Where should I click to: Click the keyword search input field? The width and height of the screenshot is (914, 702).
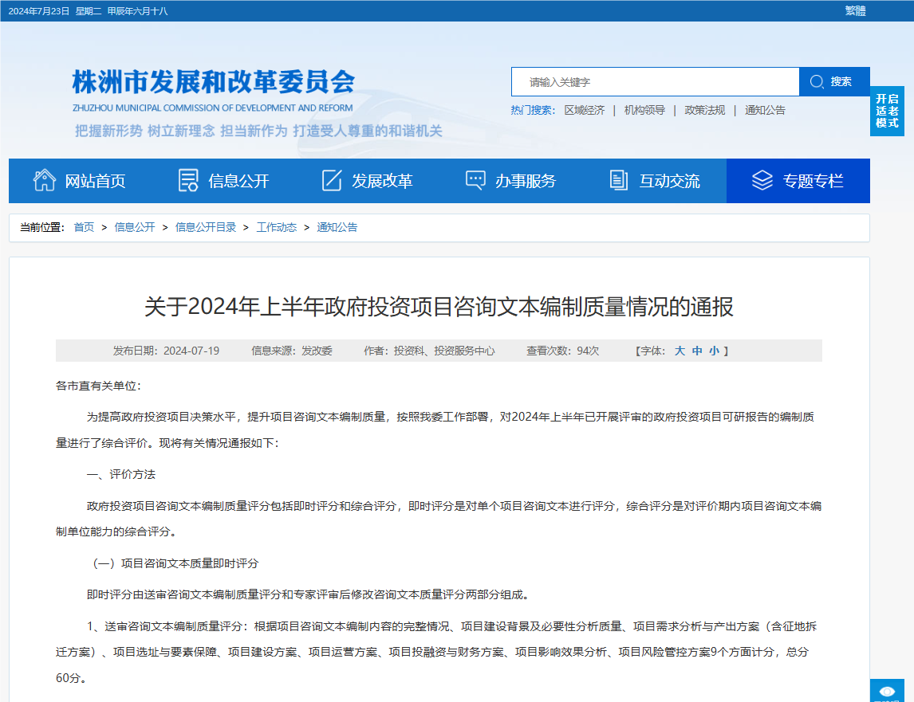pyautogui.click(x=655, y=81)
